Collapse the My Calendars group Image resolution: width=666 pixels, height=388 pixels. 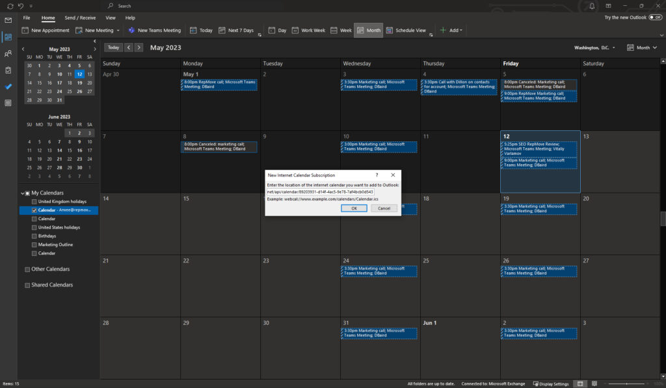(x=23, y=193)
